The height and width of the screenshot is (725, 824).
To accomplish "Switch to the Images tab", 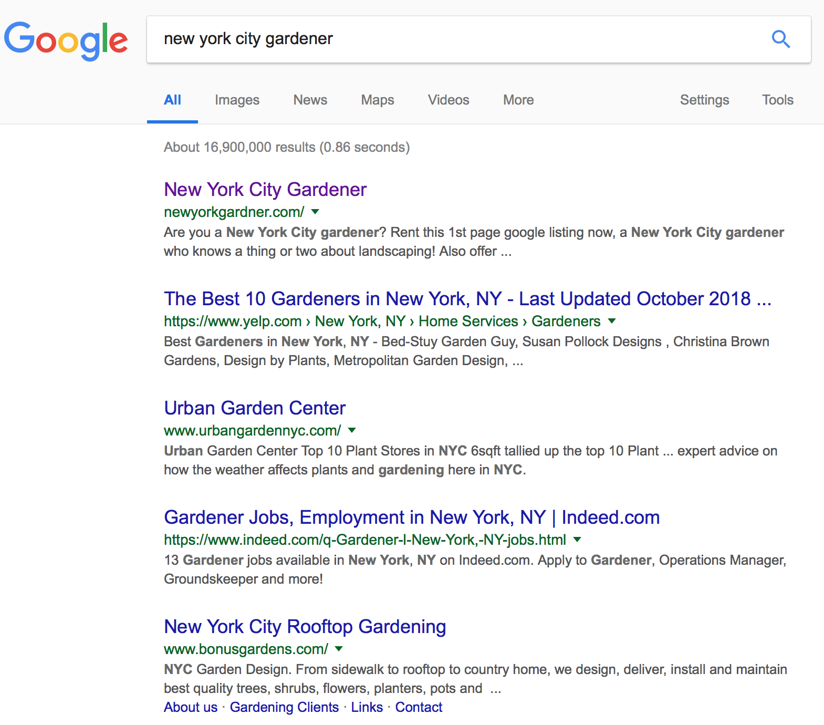I will click(237, 100).
